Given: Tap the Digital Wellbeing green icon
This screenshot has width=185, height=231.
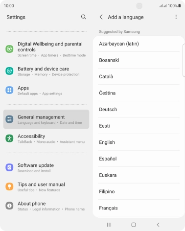Looking at the screenshot, I should pyautogui.click(x=9, y=49).
